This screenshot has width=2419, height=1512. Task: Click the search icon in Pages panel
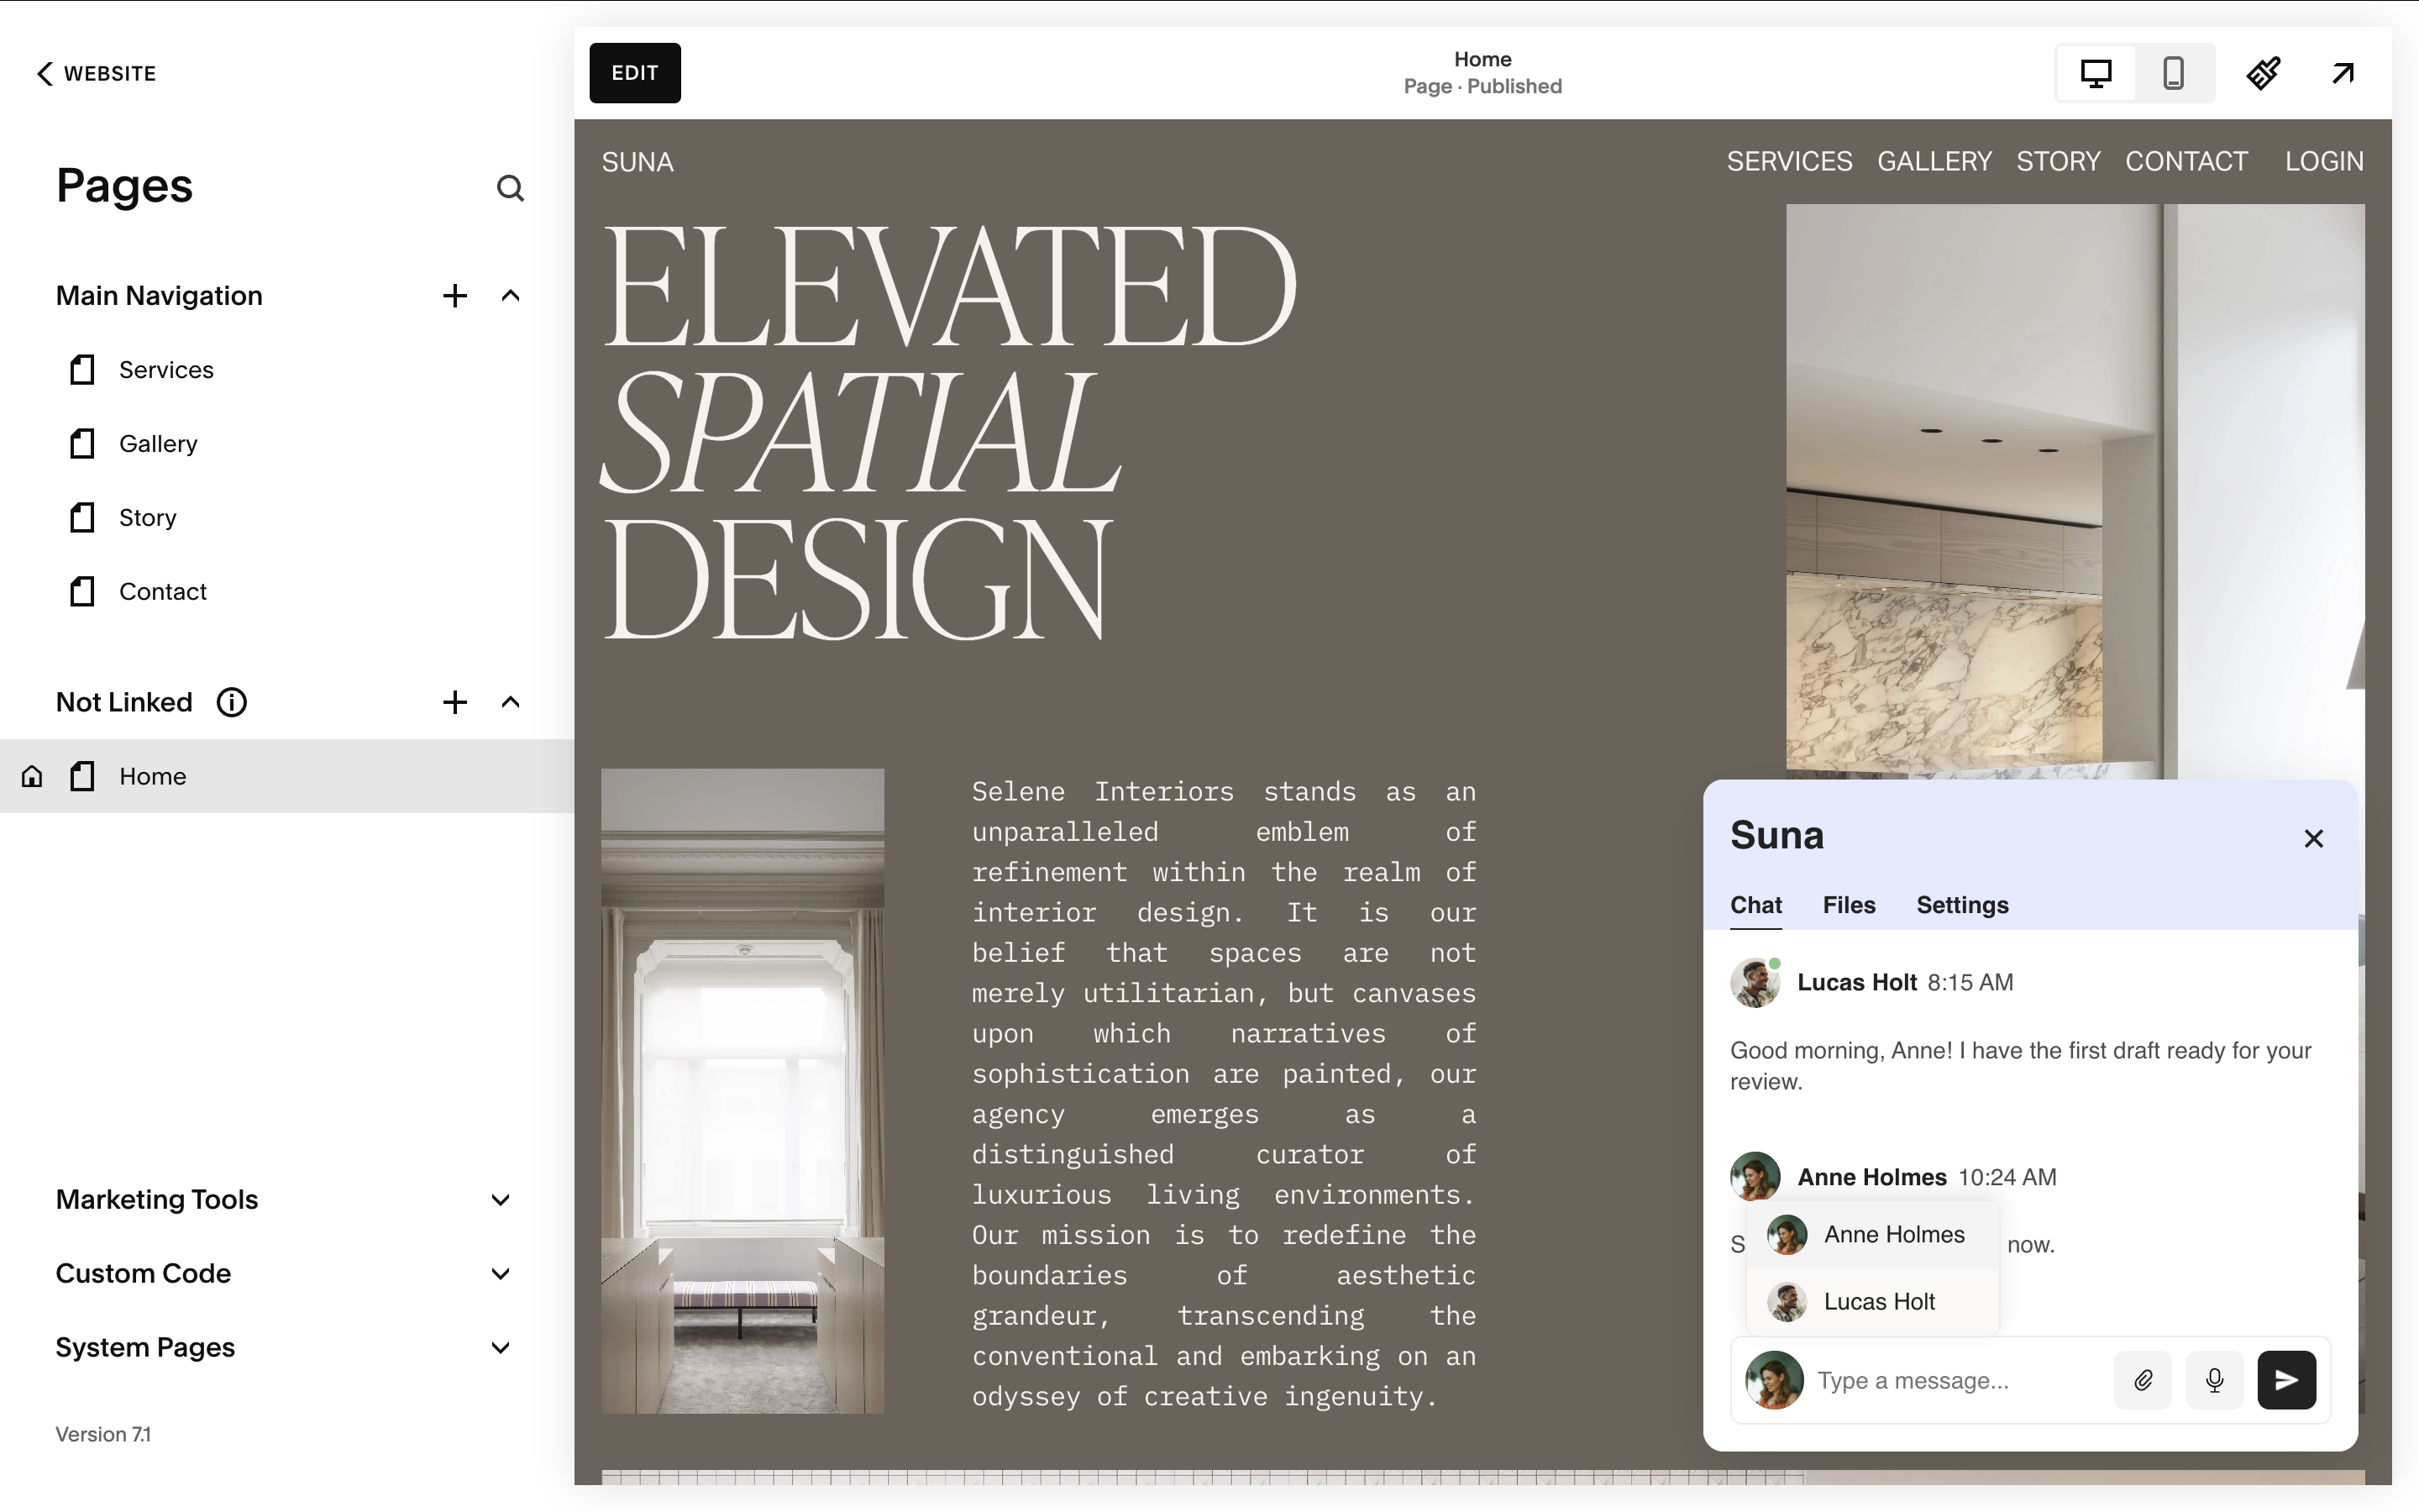tap(510, 188)
